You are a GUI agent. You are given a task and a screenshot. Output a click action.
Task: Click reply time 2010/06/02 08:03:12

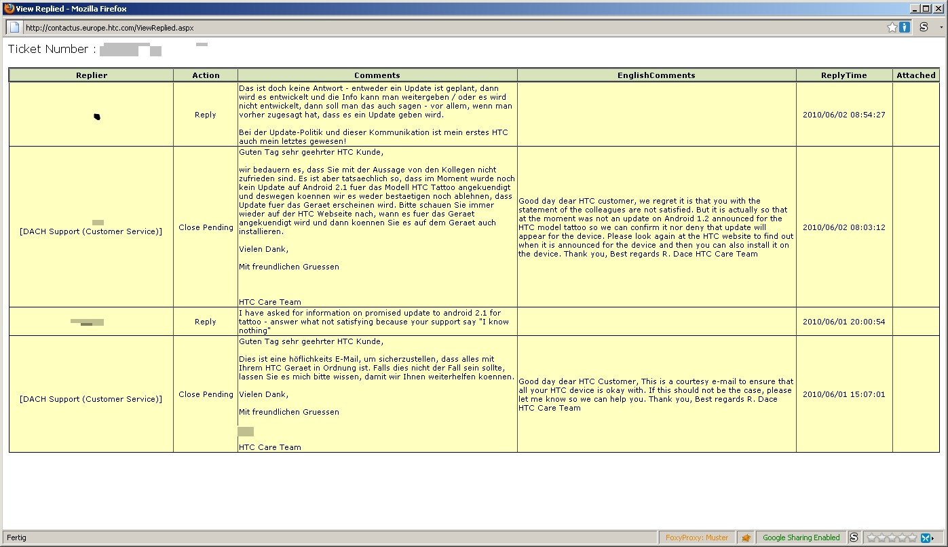pyautogui.click(x=843, y=227)
